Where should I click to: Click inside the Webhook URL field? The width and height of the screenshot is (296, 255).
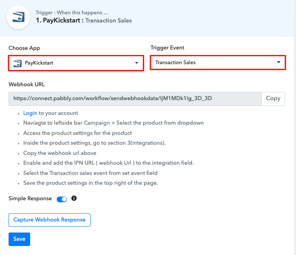[x=135, y=98]
